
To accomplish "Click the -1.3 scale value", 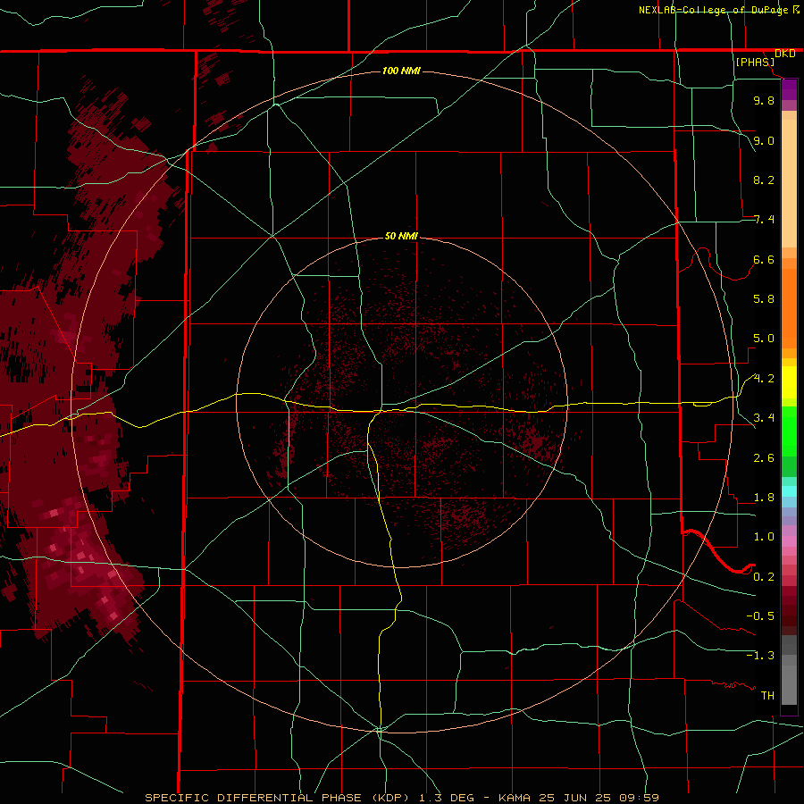I will [760, 656].
